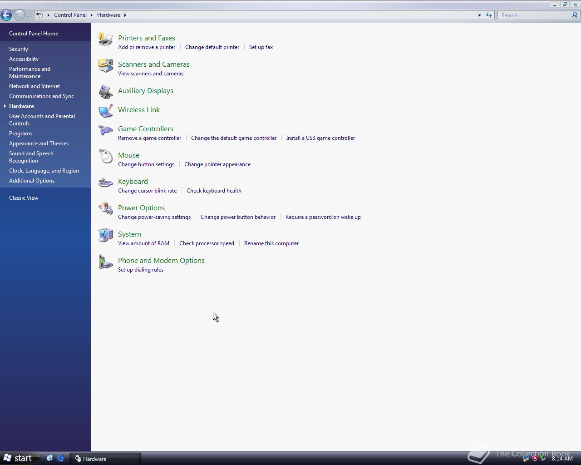The image size is (581, 465).
Task: Click Rename this computer link
Action: point(271,243)
